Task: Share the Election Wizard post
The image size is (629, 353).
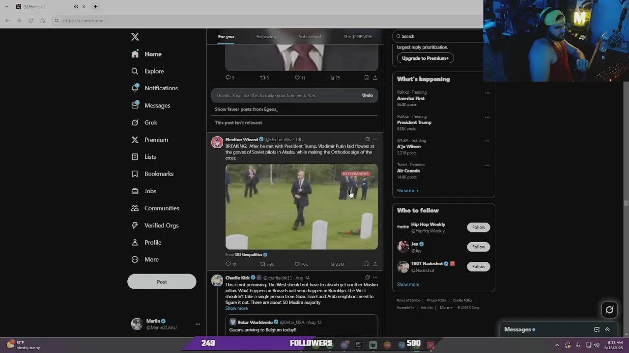Action: [375, 264]
